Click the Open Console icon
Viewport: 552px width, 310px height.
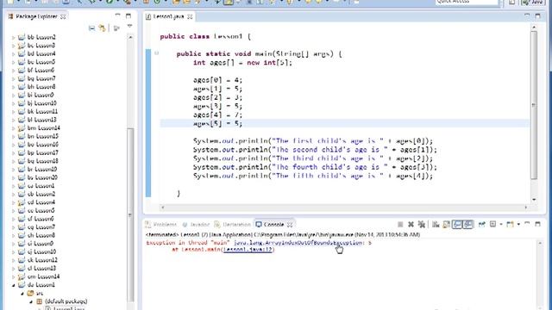[x=510, y=224]
